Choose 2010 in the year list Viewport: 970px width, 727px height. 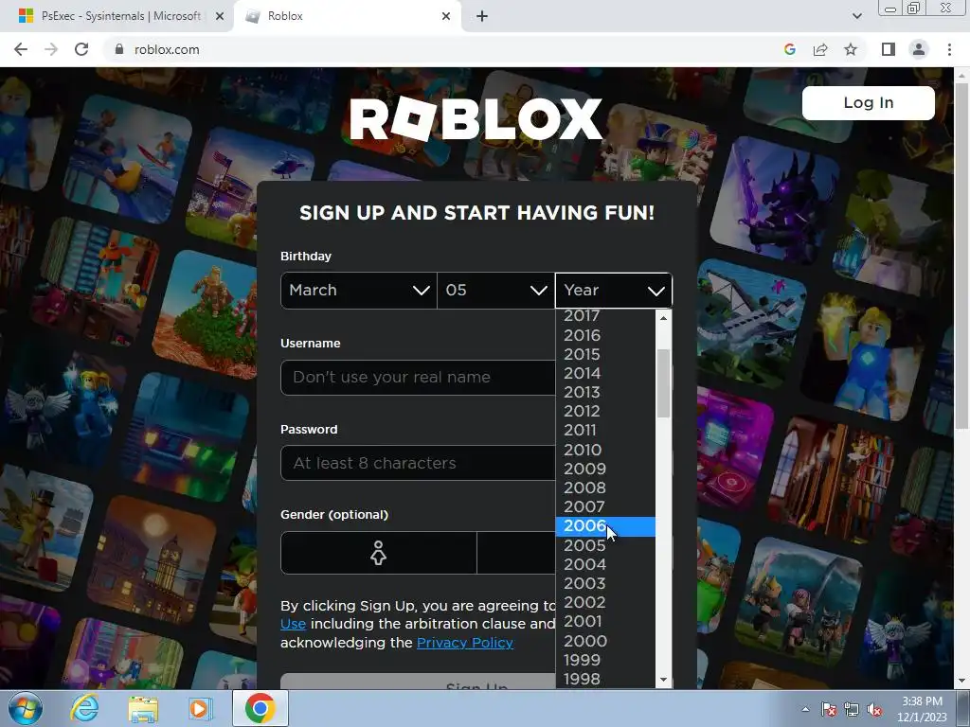pyautogui.click(x=605, y=450)
